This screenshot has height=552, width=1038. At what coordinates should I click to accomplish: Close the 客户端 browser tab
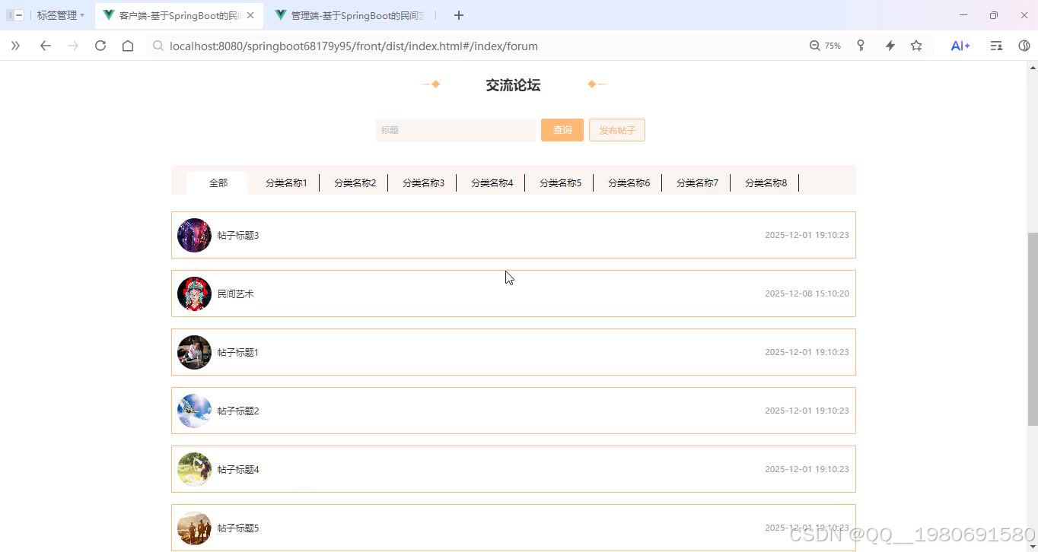(250, 15)
